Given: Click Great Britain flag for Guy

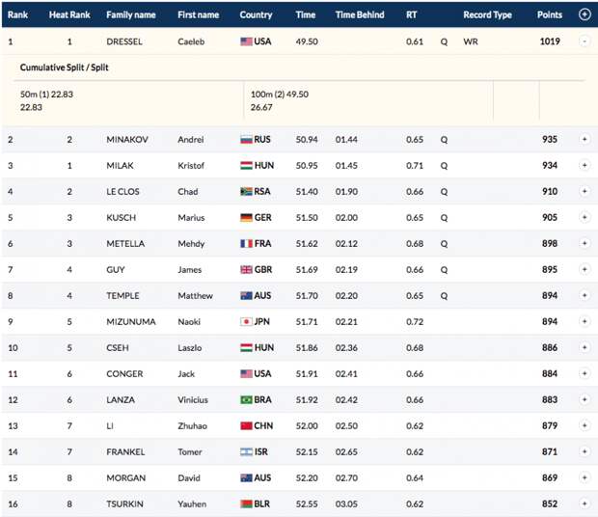Looking at the screenshot, I should [246, 270].
